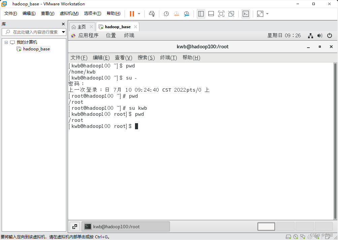The image size is (338, 240).
Task: Open the clock showing 星期日 09:26
Action: point(284,36)
